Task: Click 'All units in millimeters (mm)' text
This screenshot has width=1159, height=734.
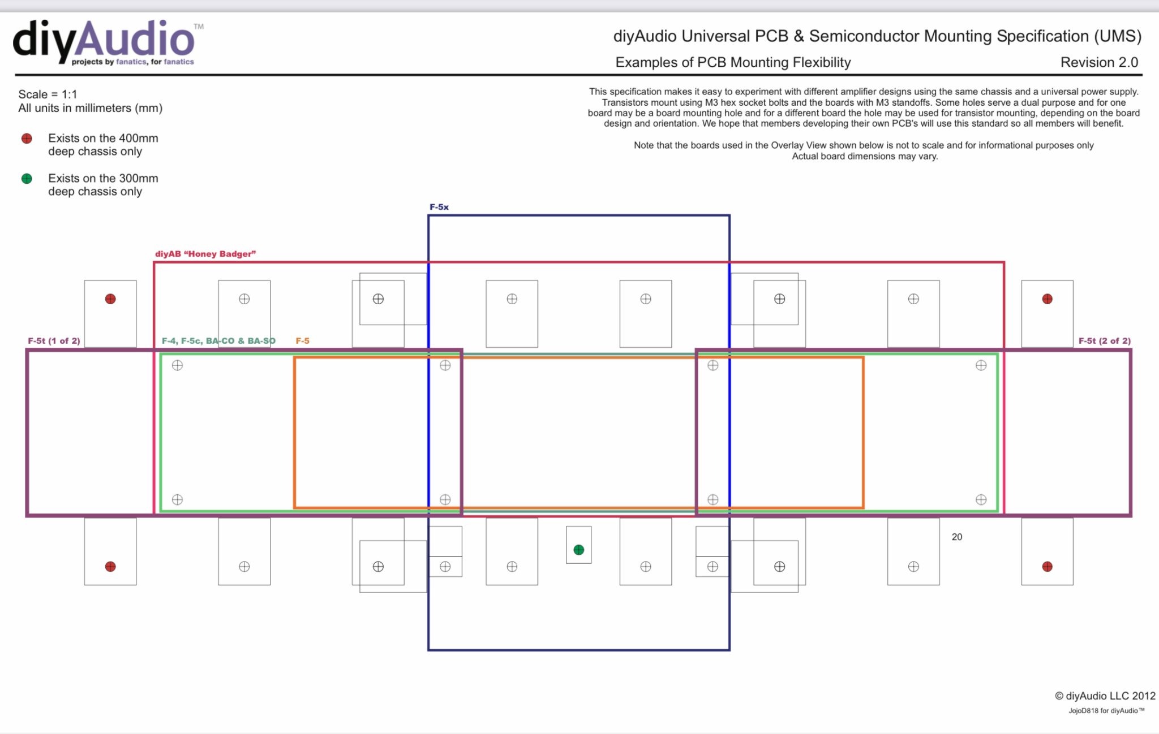Action: 91,108
